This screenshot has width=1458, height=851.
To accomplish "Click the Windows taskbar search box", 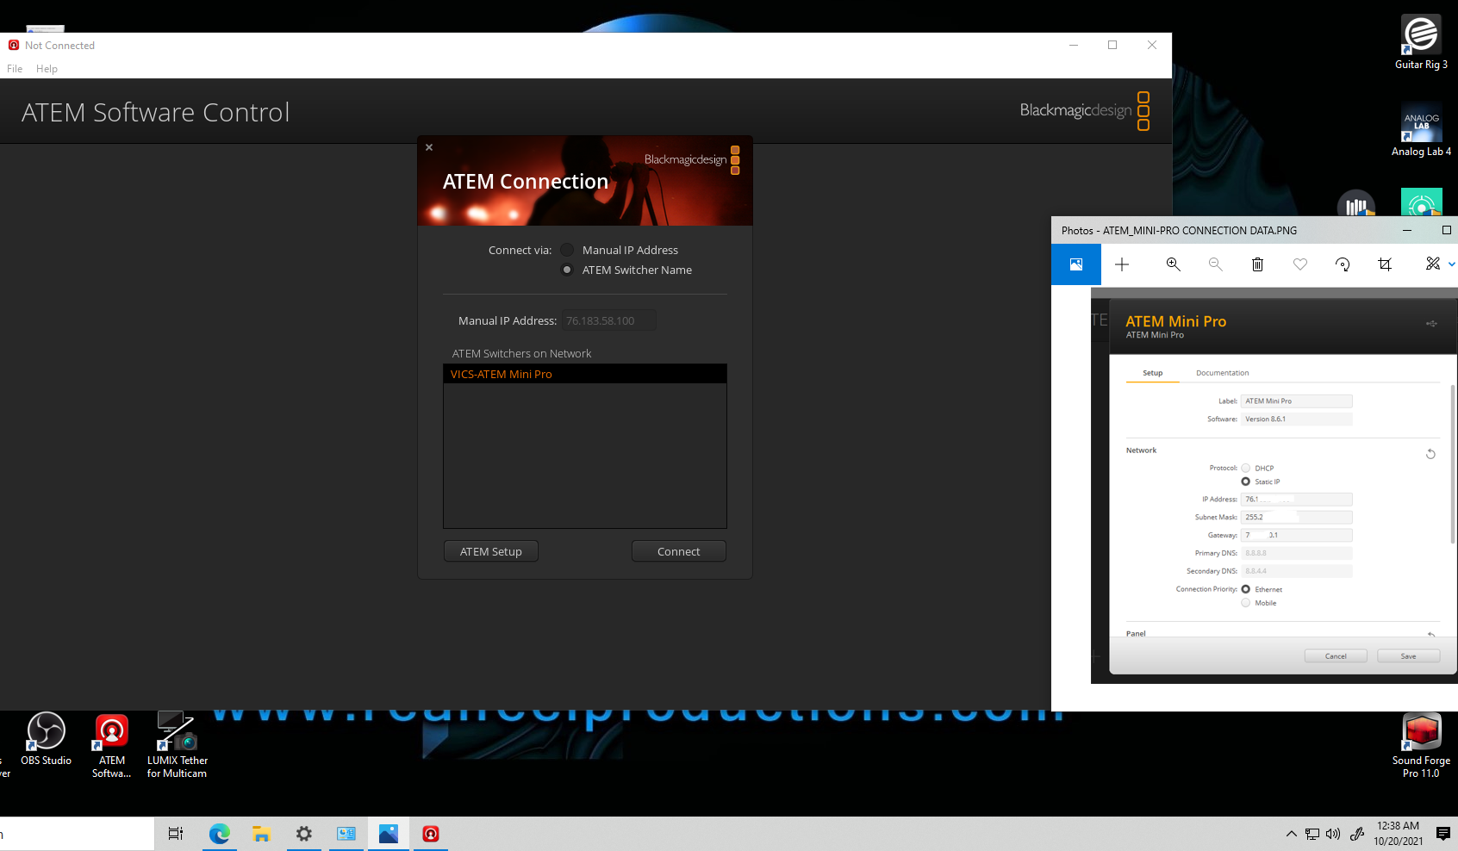I will coord(77,834).
